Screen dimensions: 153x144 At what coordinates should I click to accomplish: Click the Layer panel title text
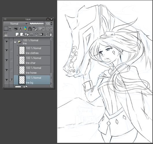click(28, 19)
